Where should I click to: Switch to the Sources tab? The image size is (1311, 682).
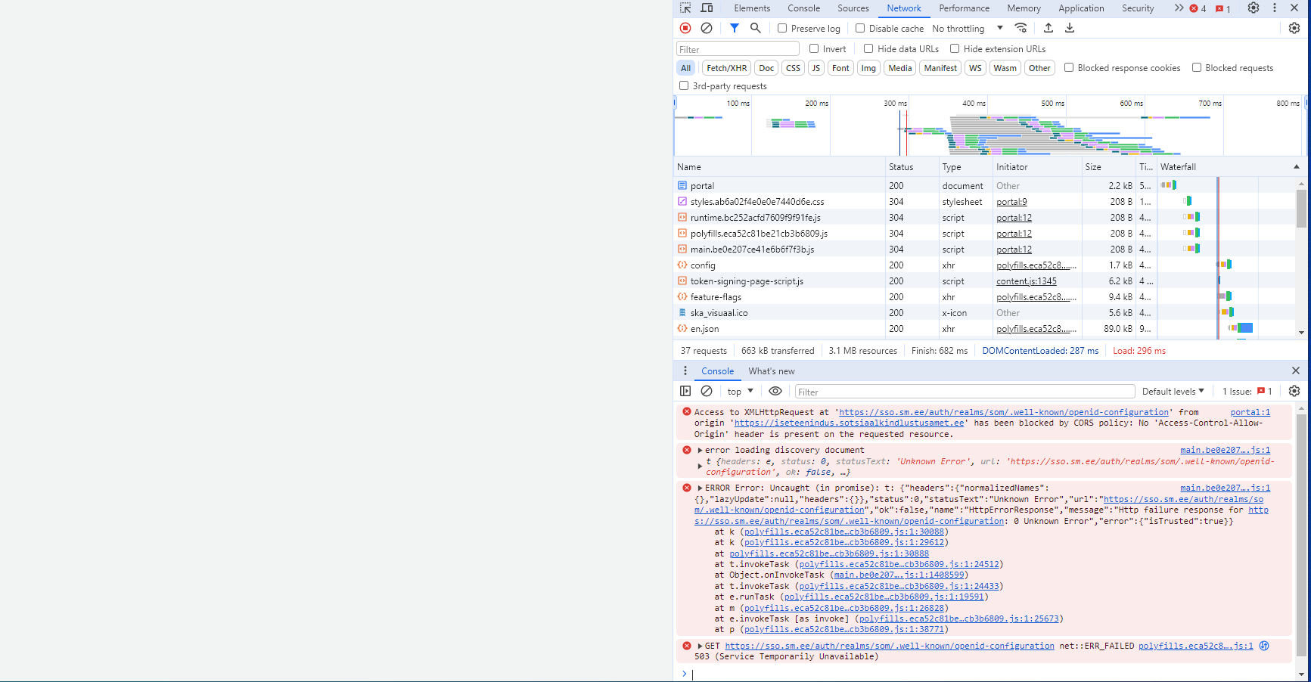click(x=853, y=8)
